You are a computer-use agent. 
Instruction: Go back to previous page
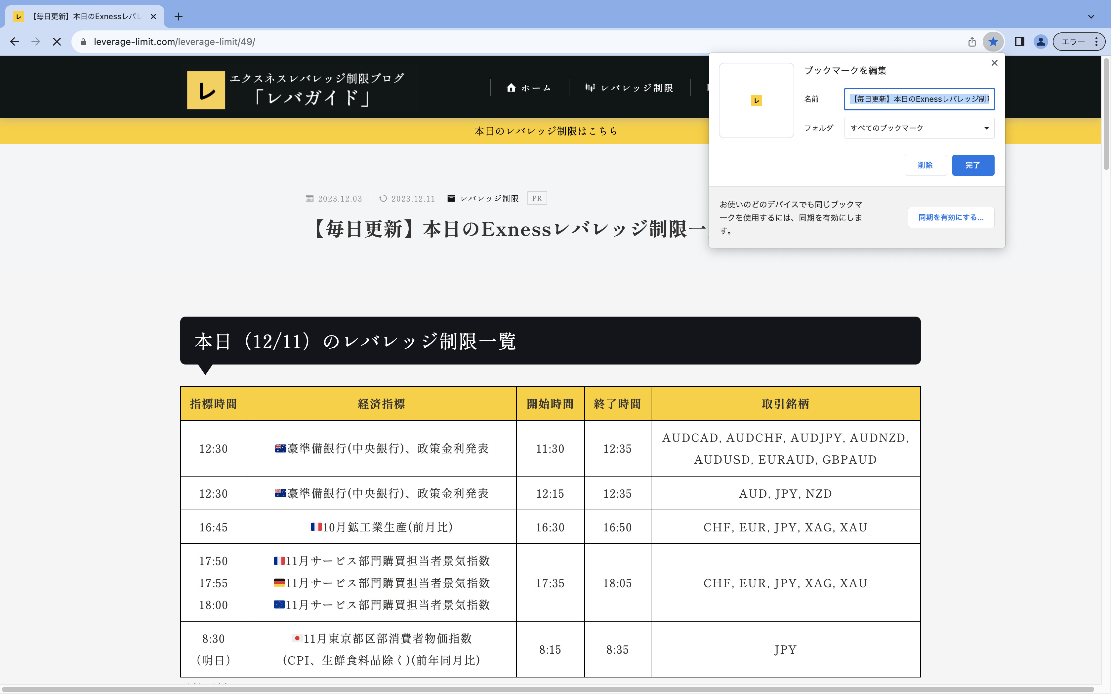pyautogui.click(x=15, y=42)
